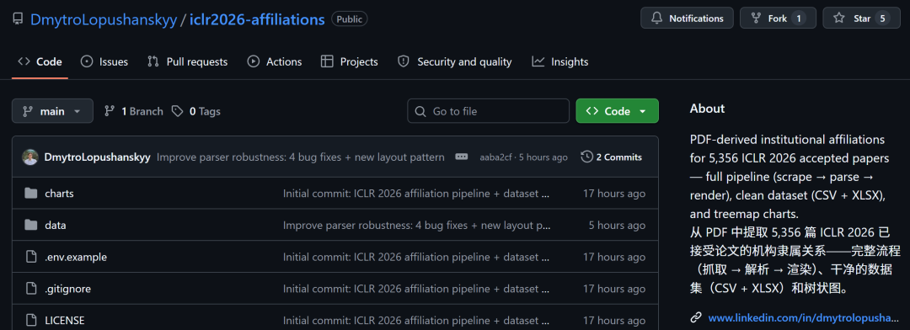View the 0 Tags link
Screen dimensions: 910x330
pos(196,111)
